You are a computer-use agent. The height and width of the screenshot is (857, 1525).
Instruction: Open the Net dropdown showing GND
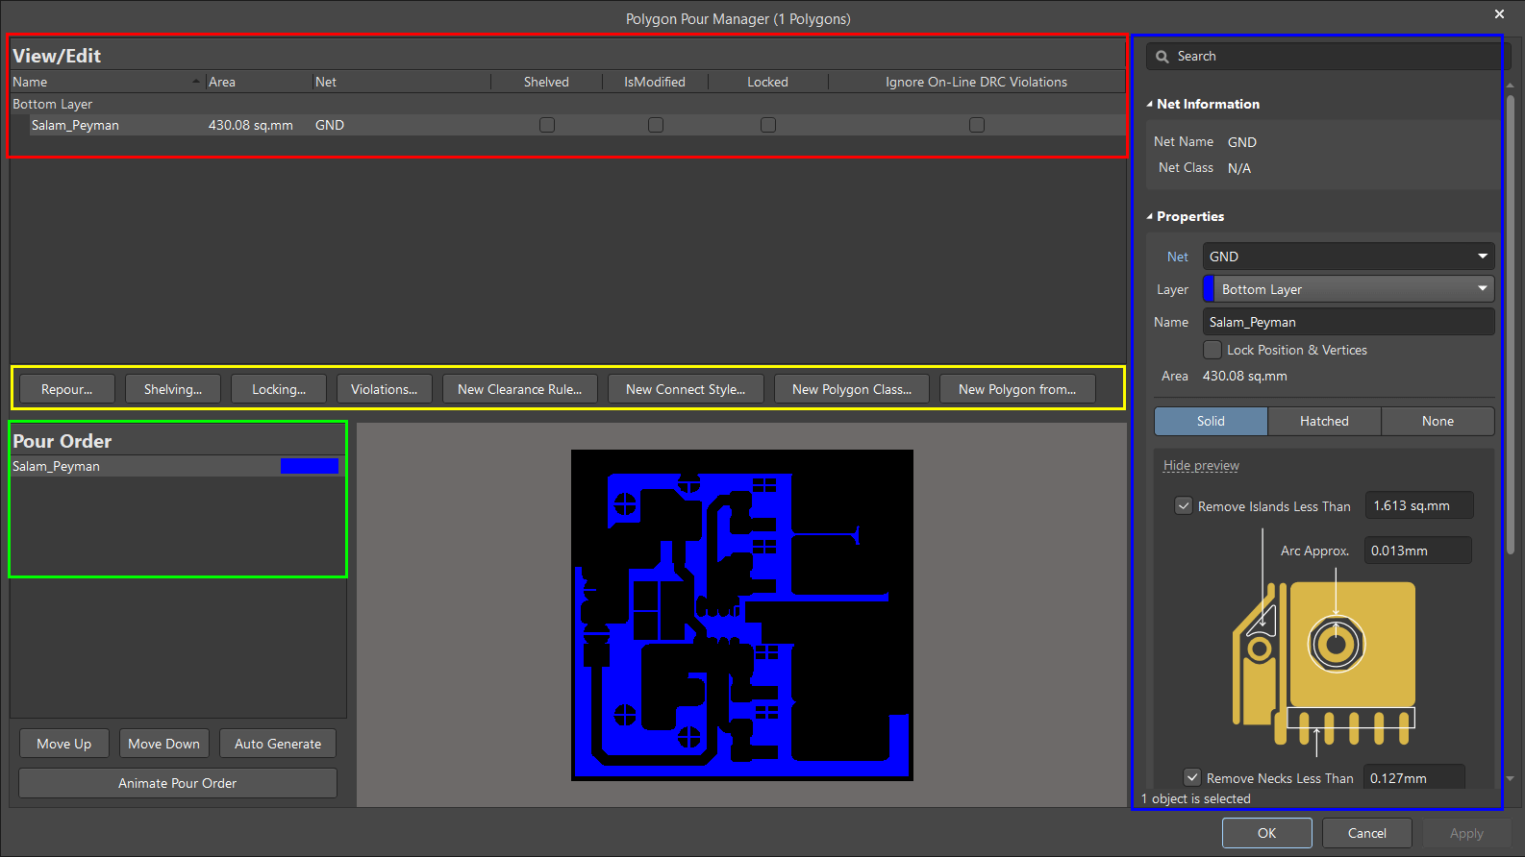click(x=1348, y=257)
